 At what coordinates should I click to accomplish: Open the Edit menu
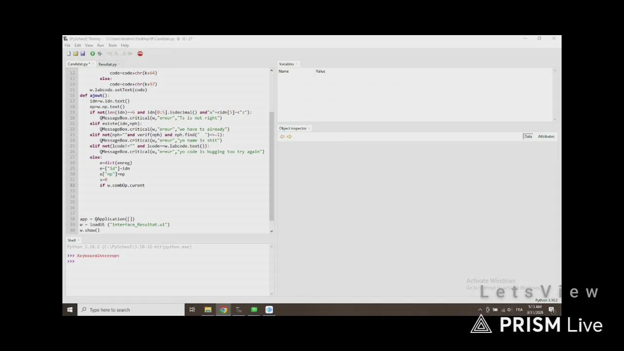click(78, 45)
